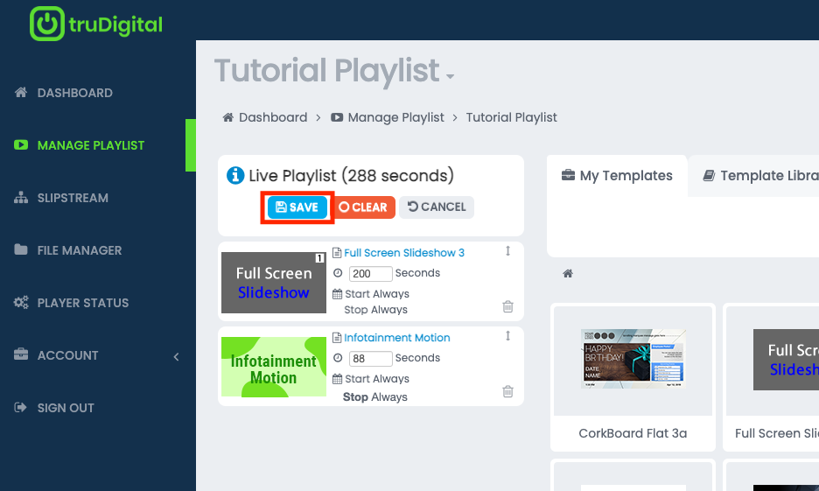Click document icon next to Full Screen Slideshow 3
The image size is (819, 491).
tap(337, 253)
